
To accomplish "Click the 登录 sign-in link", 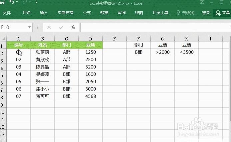I will point(206,13).
